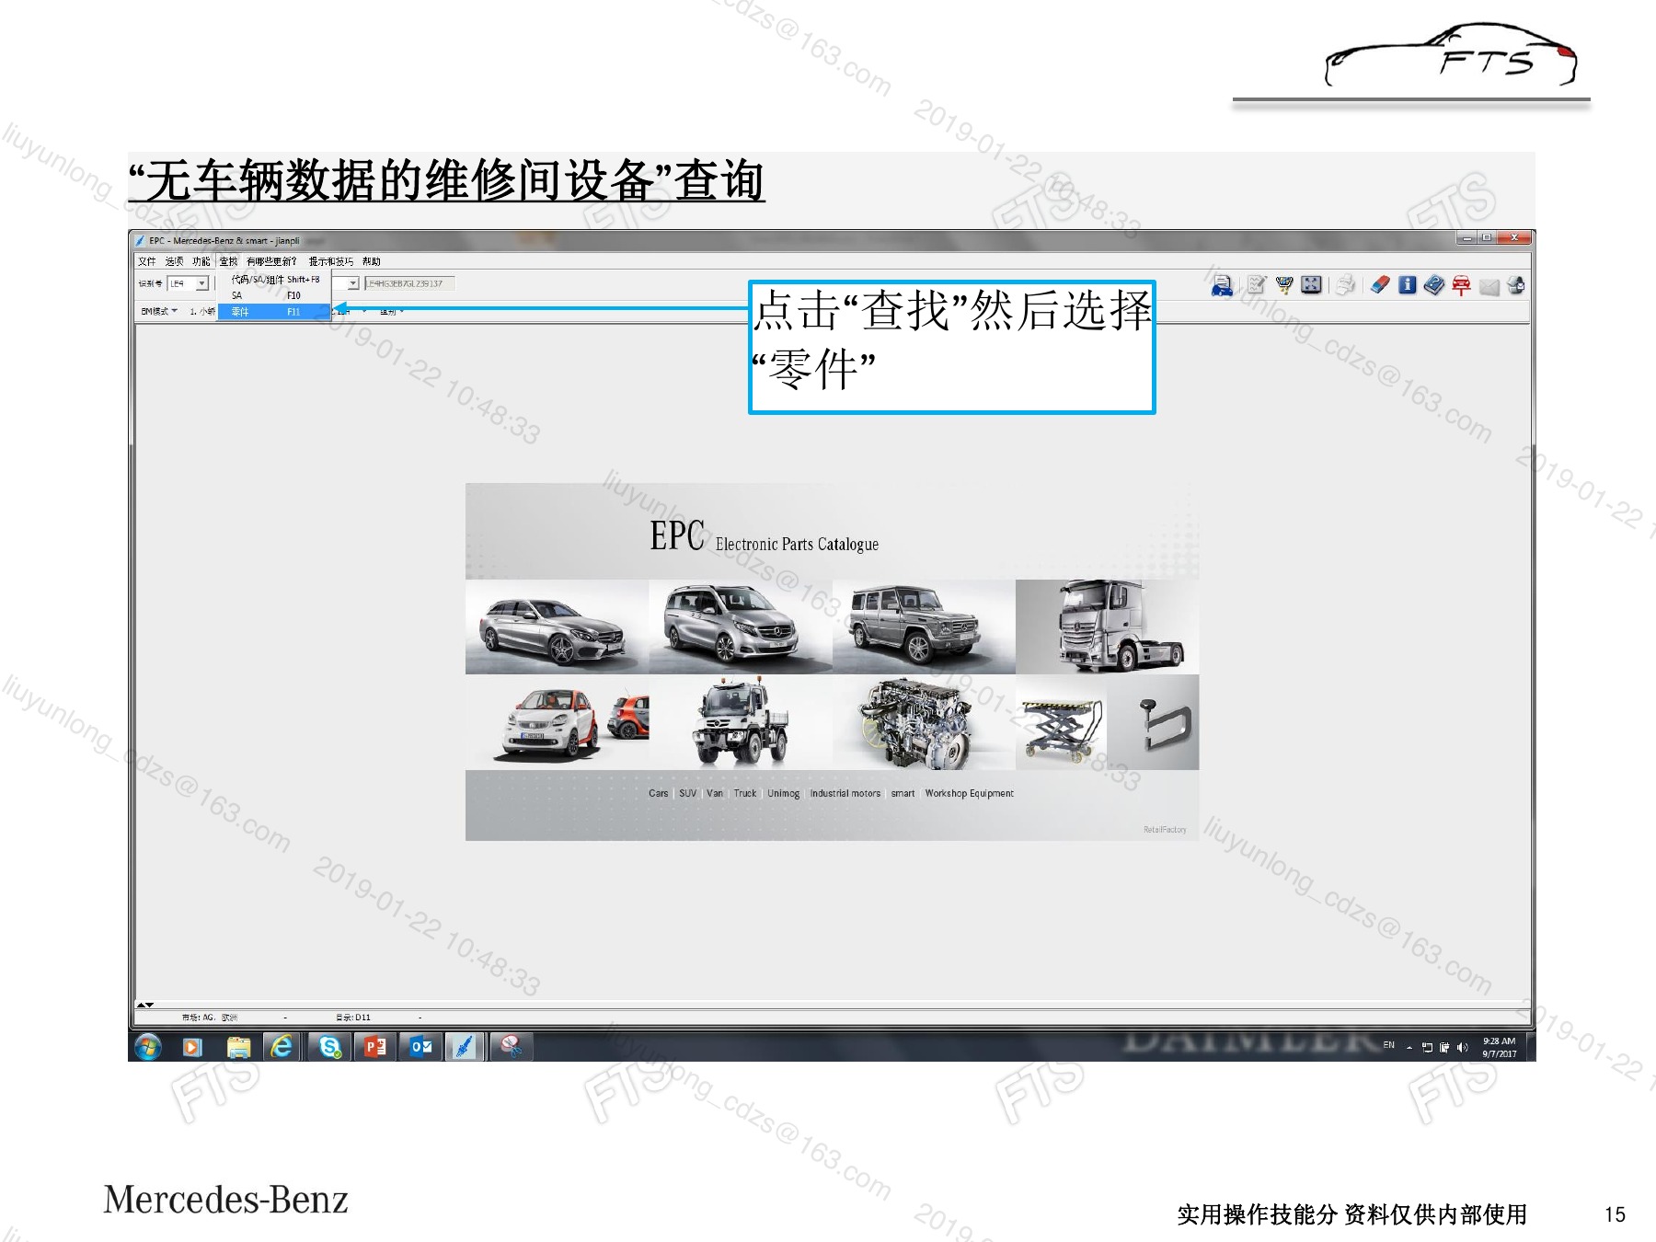Open the 选项 menu
This screenshot has width=1656, height=1242.
(175, 261)
